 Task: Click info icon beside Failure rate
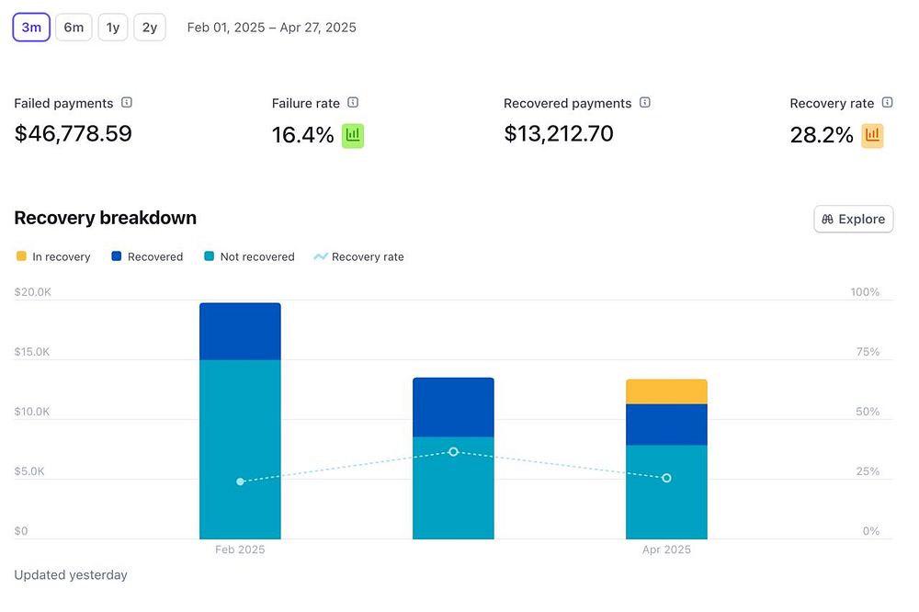(353, 103)
